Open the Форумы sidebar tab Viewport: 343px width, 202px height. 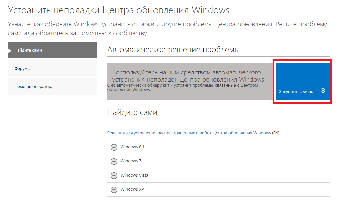click(x=53, y=68)
